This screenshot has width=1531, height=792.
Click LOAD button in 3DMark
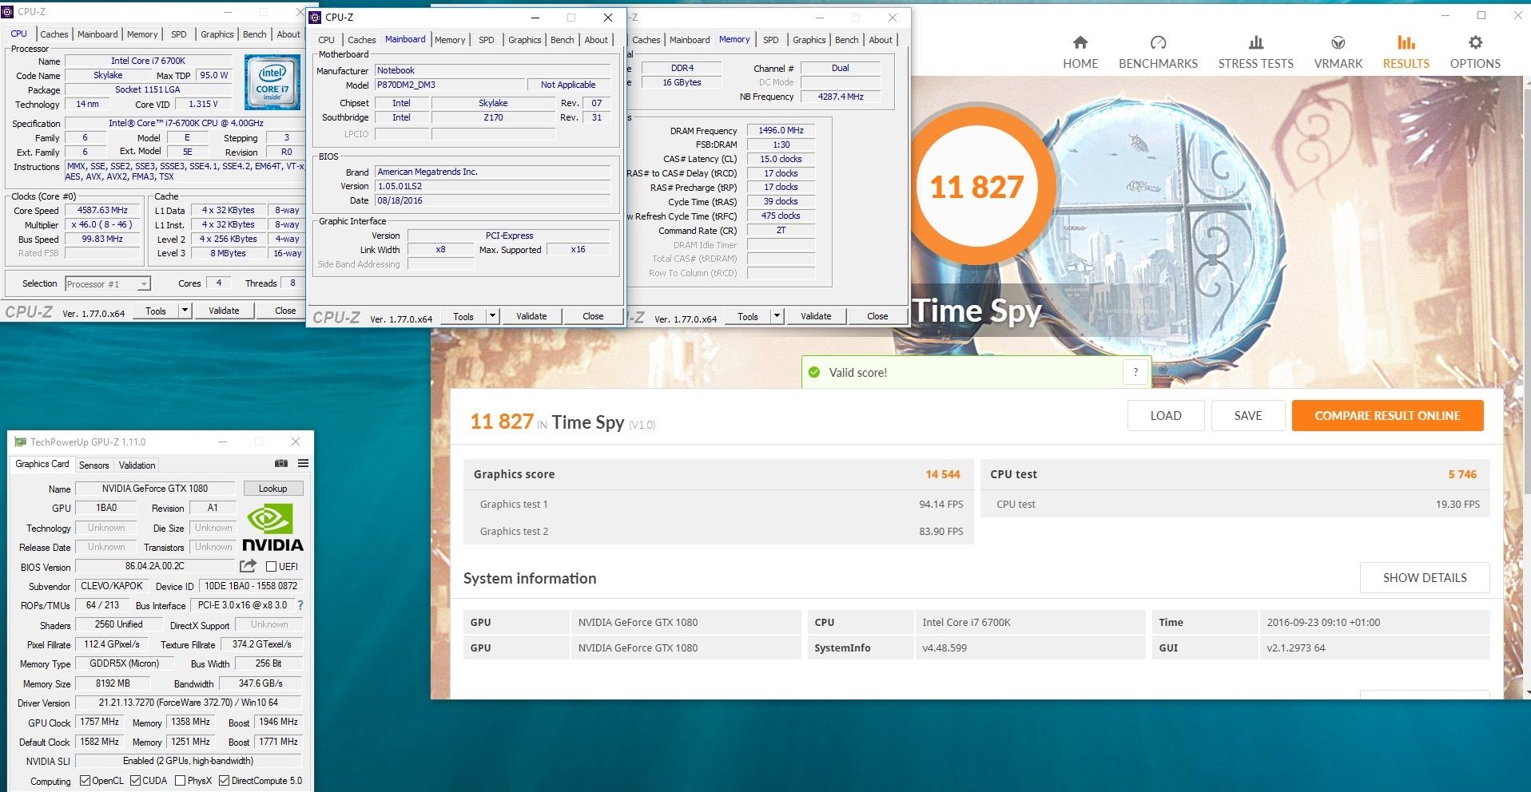1166,415
